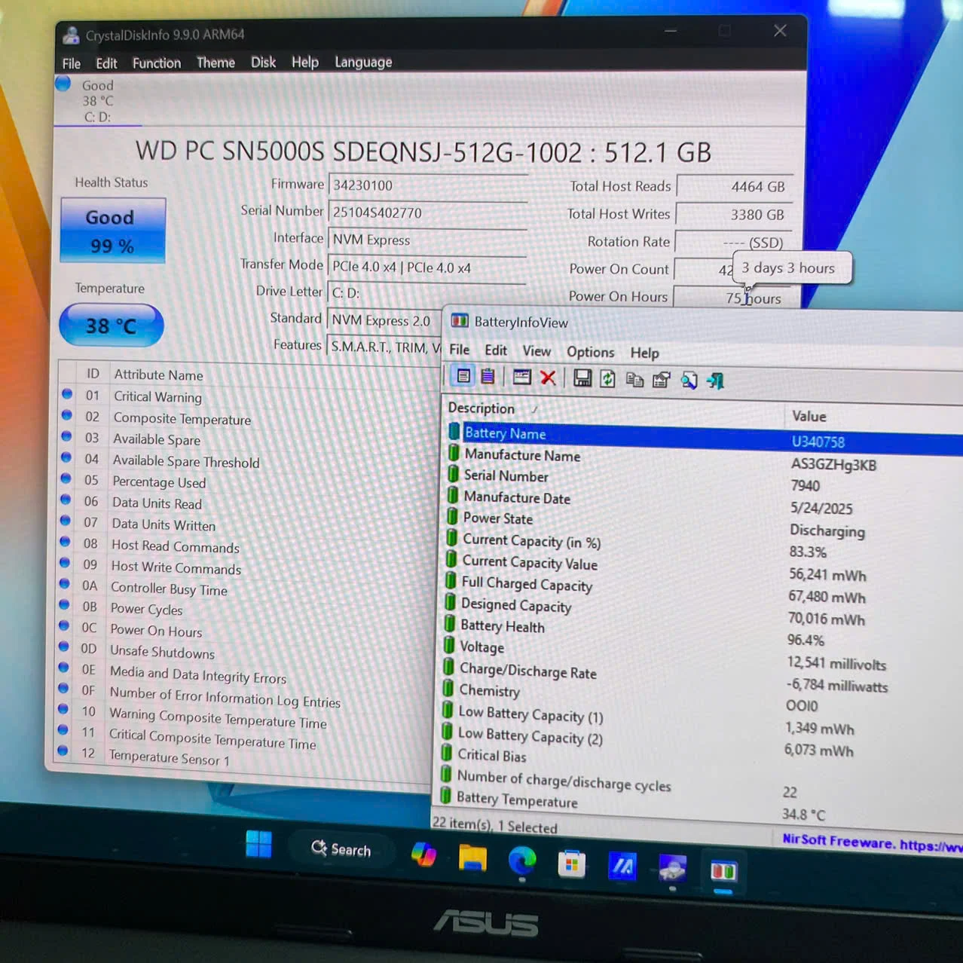Click the blue disk status icon above Good

pyautogui.click(x=63, y=83)
